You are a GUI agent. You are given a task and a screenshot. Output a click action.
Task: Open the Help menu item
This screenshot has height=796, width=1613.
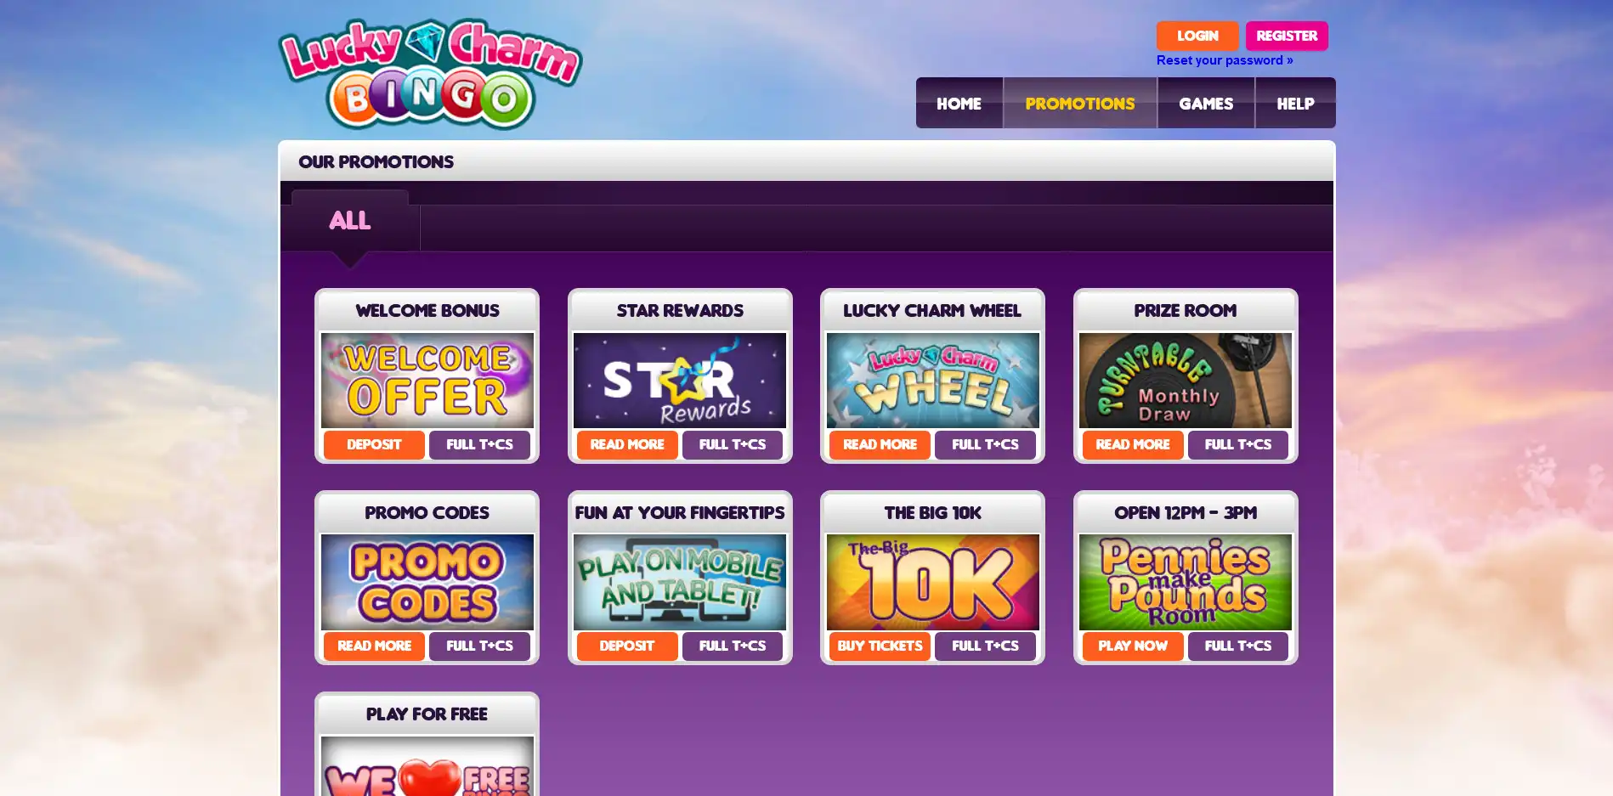(1295, 104)
